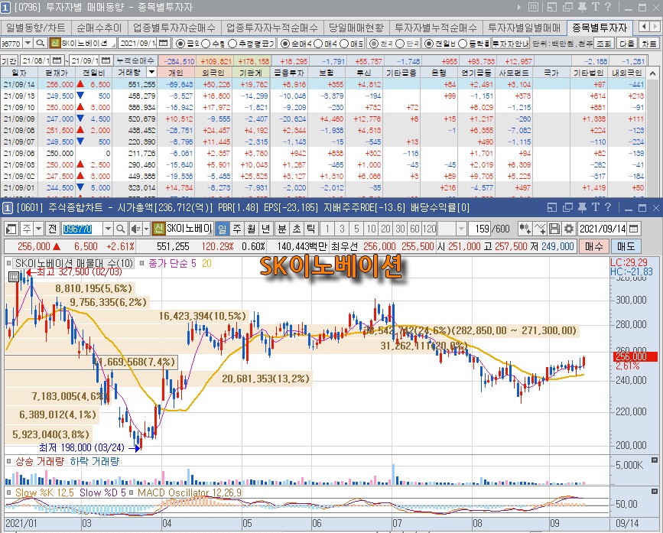Viewport: 663px width, 533px height.
Task: Expand 주 type dropdown in chart toolbar
Action: pos(38,229)
